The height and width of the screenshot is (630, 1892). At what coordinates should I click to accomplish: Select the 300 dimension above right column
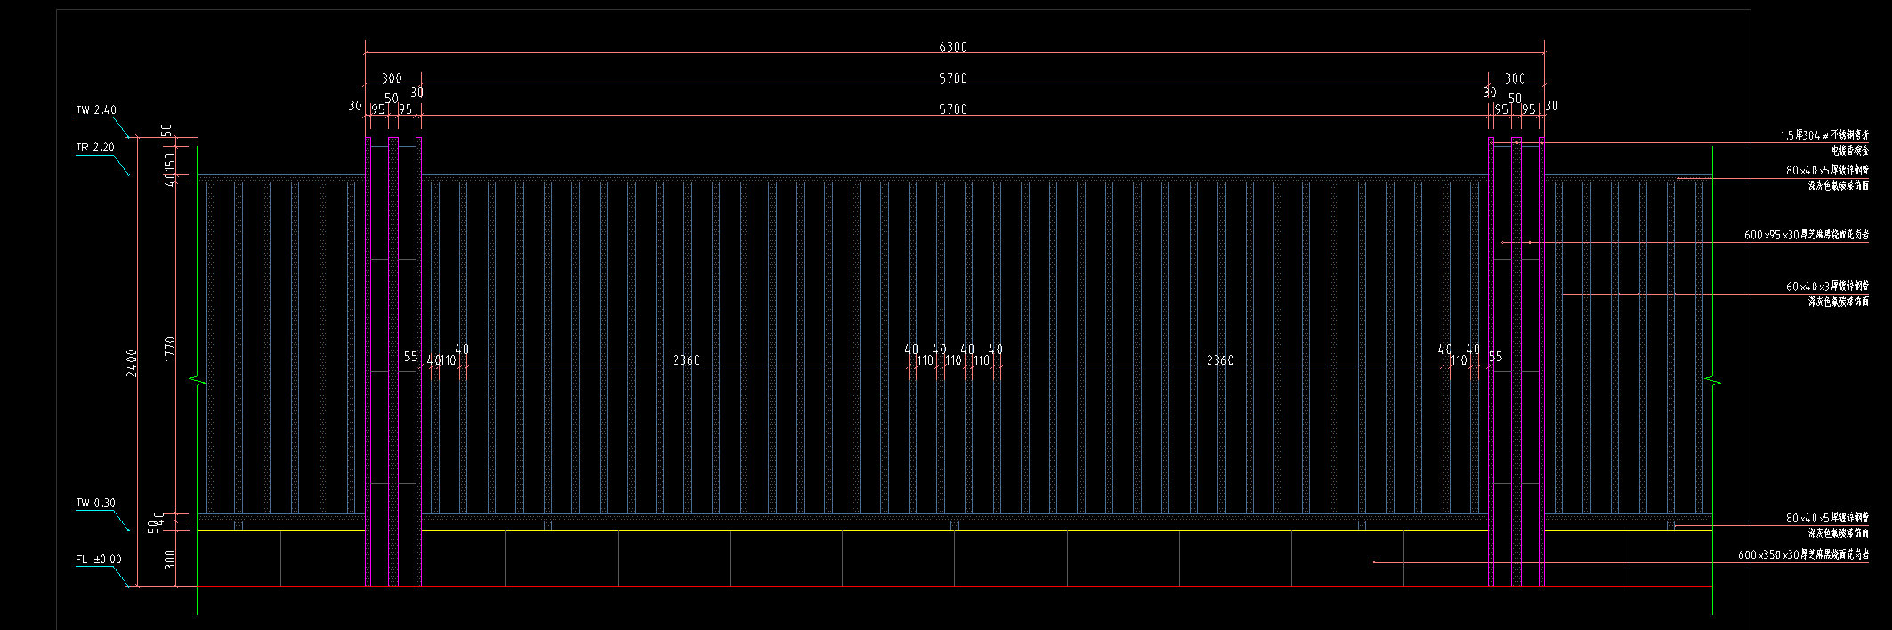1515,78
